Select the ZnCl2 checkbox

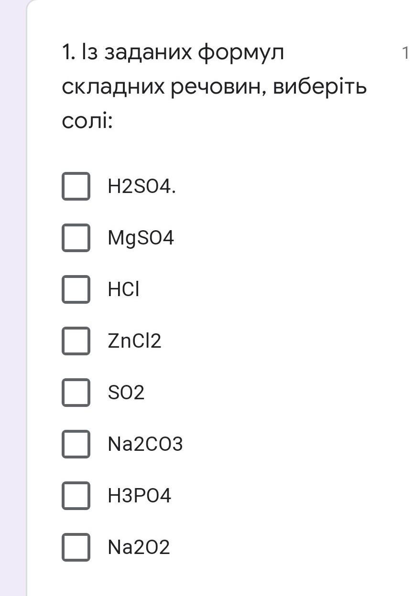(76, 341)
